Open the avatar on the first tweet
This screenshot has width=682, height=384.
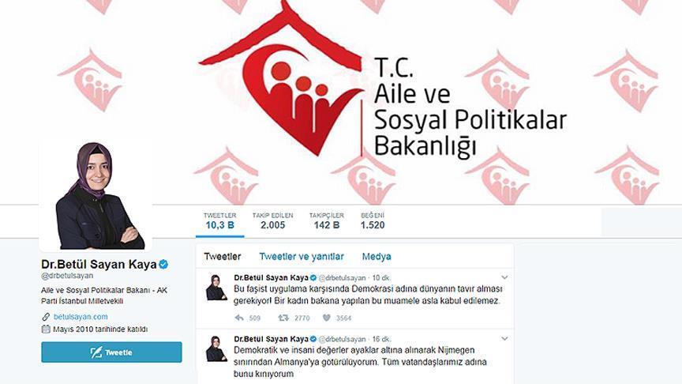point(216,288)
